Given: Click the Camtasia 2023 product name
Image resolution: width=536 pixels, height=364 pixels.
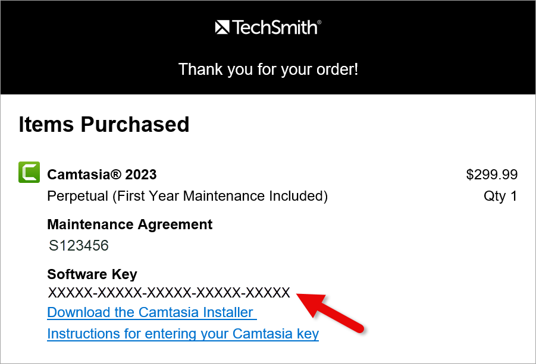Looking at the screenshot, I should [x=101, y=175].
